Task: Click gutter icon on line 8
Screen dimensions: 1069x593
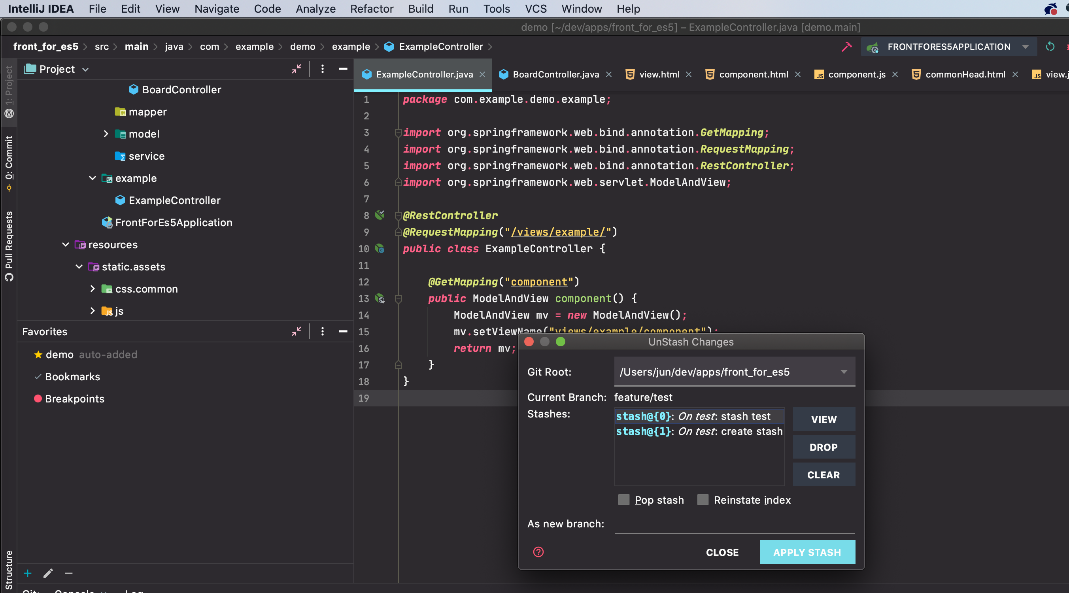Action: (x=379, y=215)
